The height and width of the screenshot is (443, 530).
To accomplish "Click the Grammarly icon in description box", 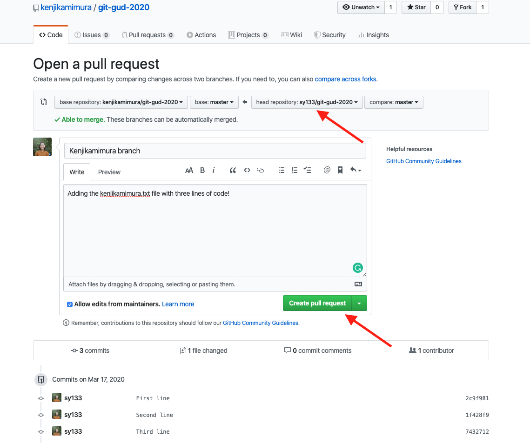I will (x=358, y=268).
